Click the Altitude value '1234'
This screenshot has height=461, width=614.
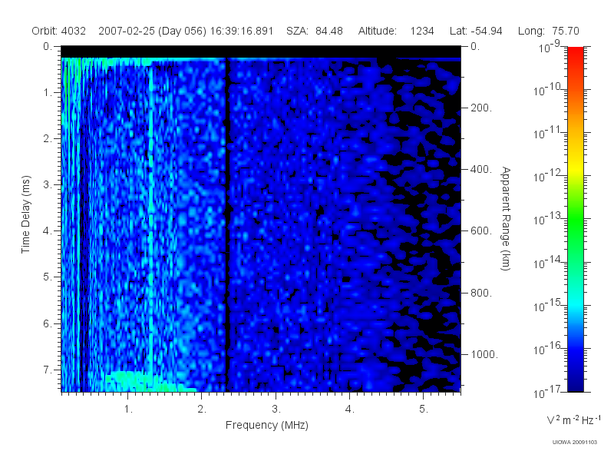[421, 31]
